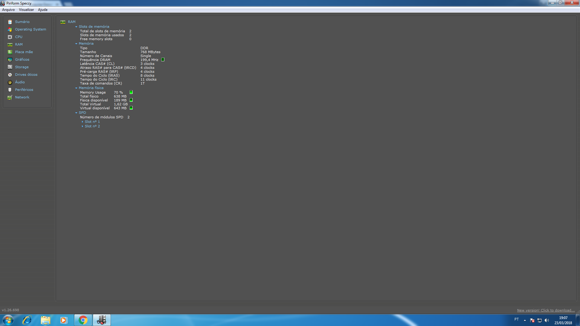Collapse the Memória section
The width and height of the screenshot is (580, 326).
76,44
